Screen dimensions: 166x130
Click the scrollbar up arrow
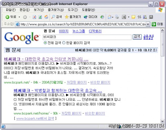pyautogui.click(x=162, y=30)
